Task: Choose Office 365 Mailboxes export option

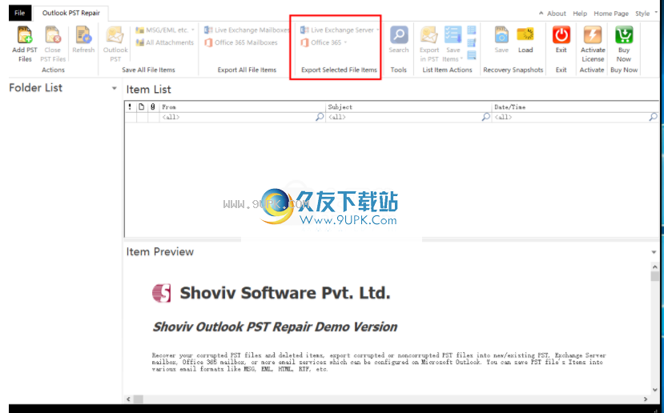Action: pyautogui.click(x=241, y=42)
